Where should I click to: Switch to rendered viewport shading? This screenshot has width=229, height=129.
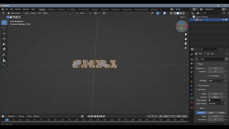tap(184, 13)
